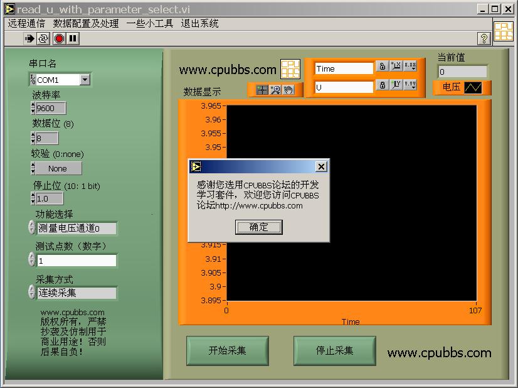The height and width of the screenshot is (388, 518).
Task: Click the 电压 plot legend label
Action: (452, 87)
